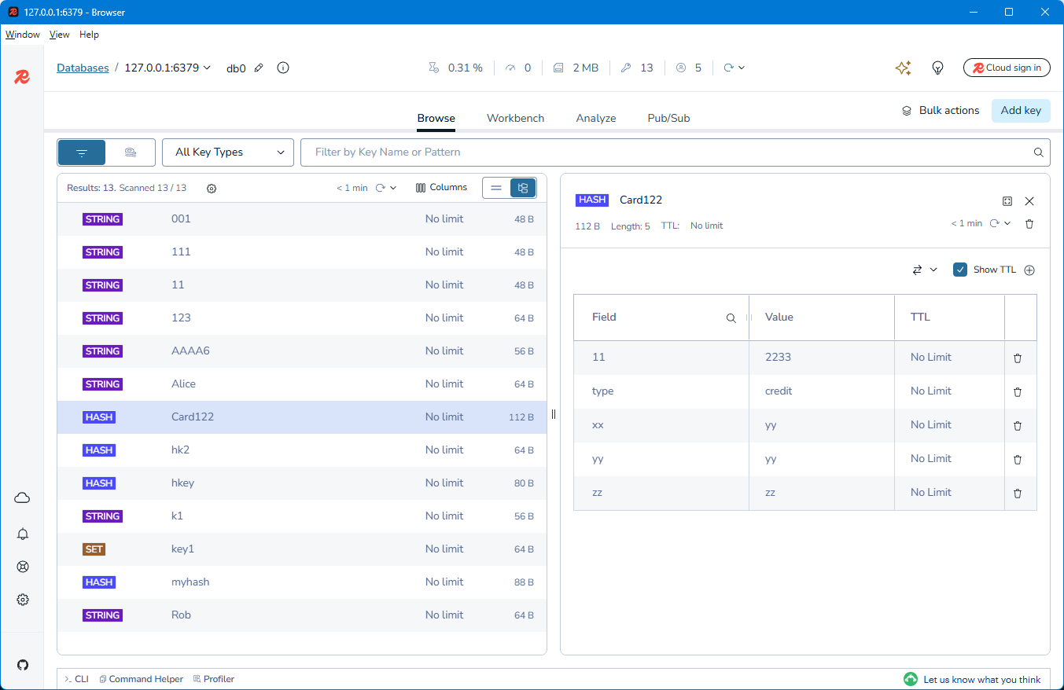Open the All Key Types dropdown

coord(227,152)
